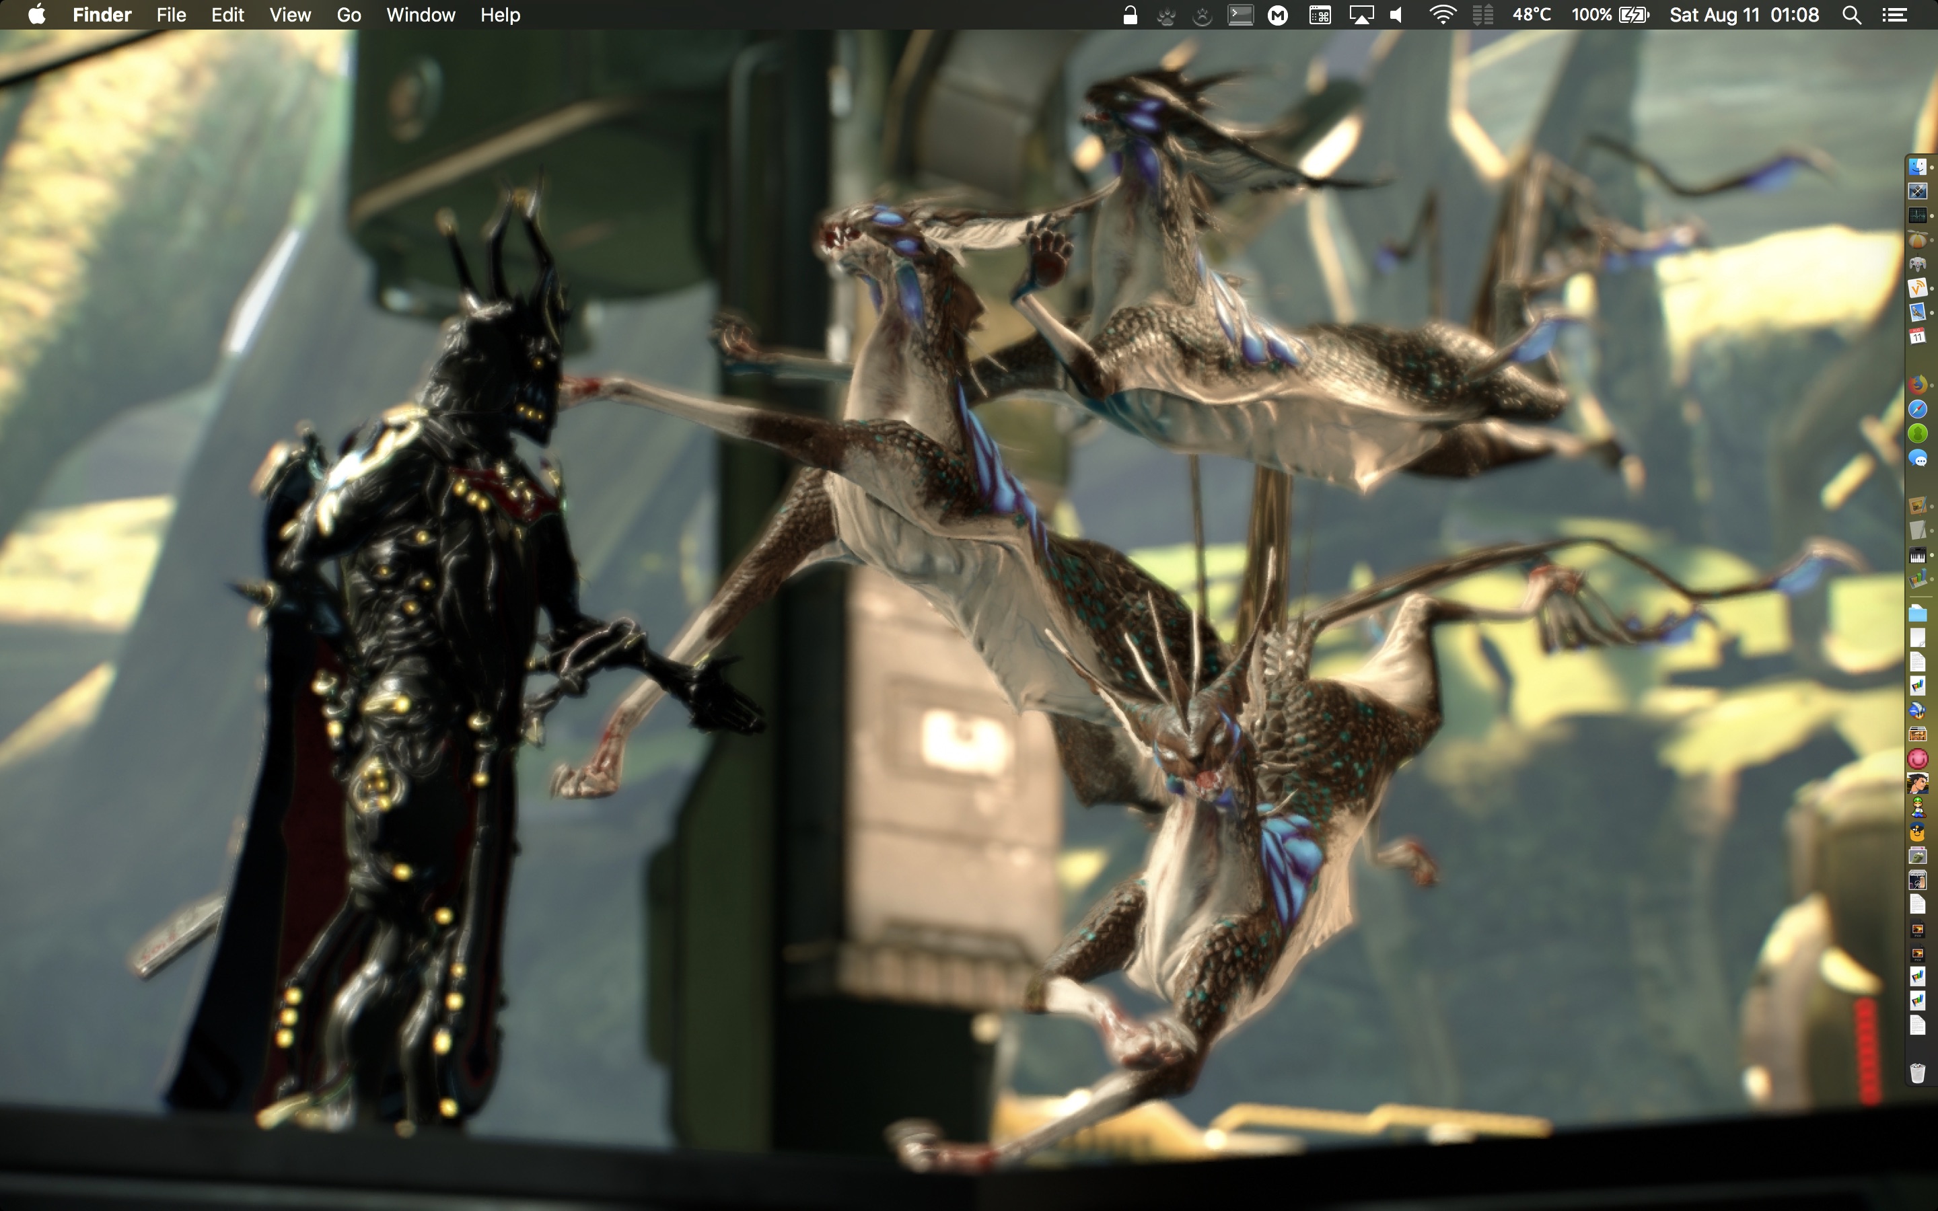Launch Firefox from the dock
Screen dimensions: 1938x1211
click(x=1917, y=384)
